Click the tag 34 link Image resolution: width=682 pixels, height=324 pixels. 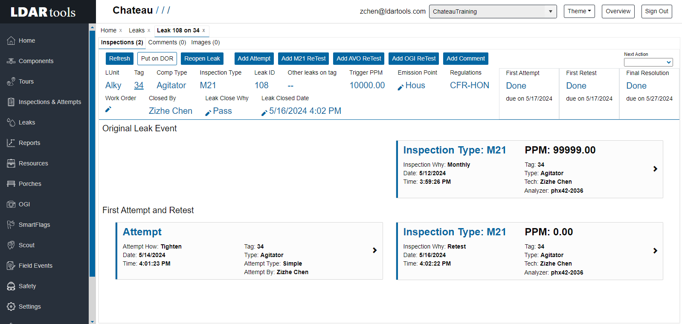click(139, 85)
